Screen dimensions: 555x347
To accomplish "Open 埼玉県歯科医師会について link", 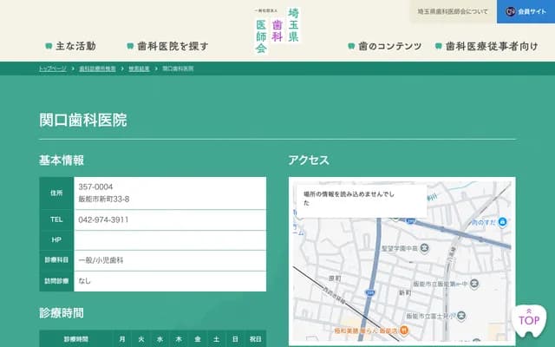I will 452,12.
